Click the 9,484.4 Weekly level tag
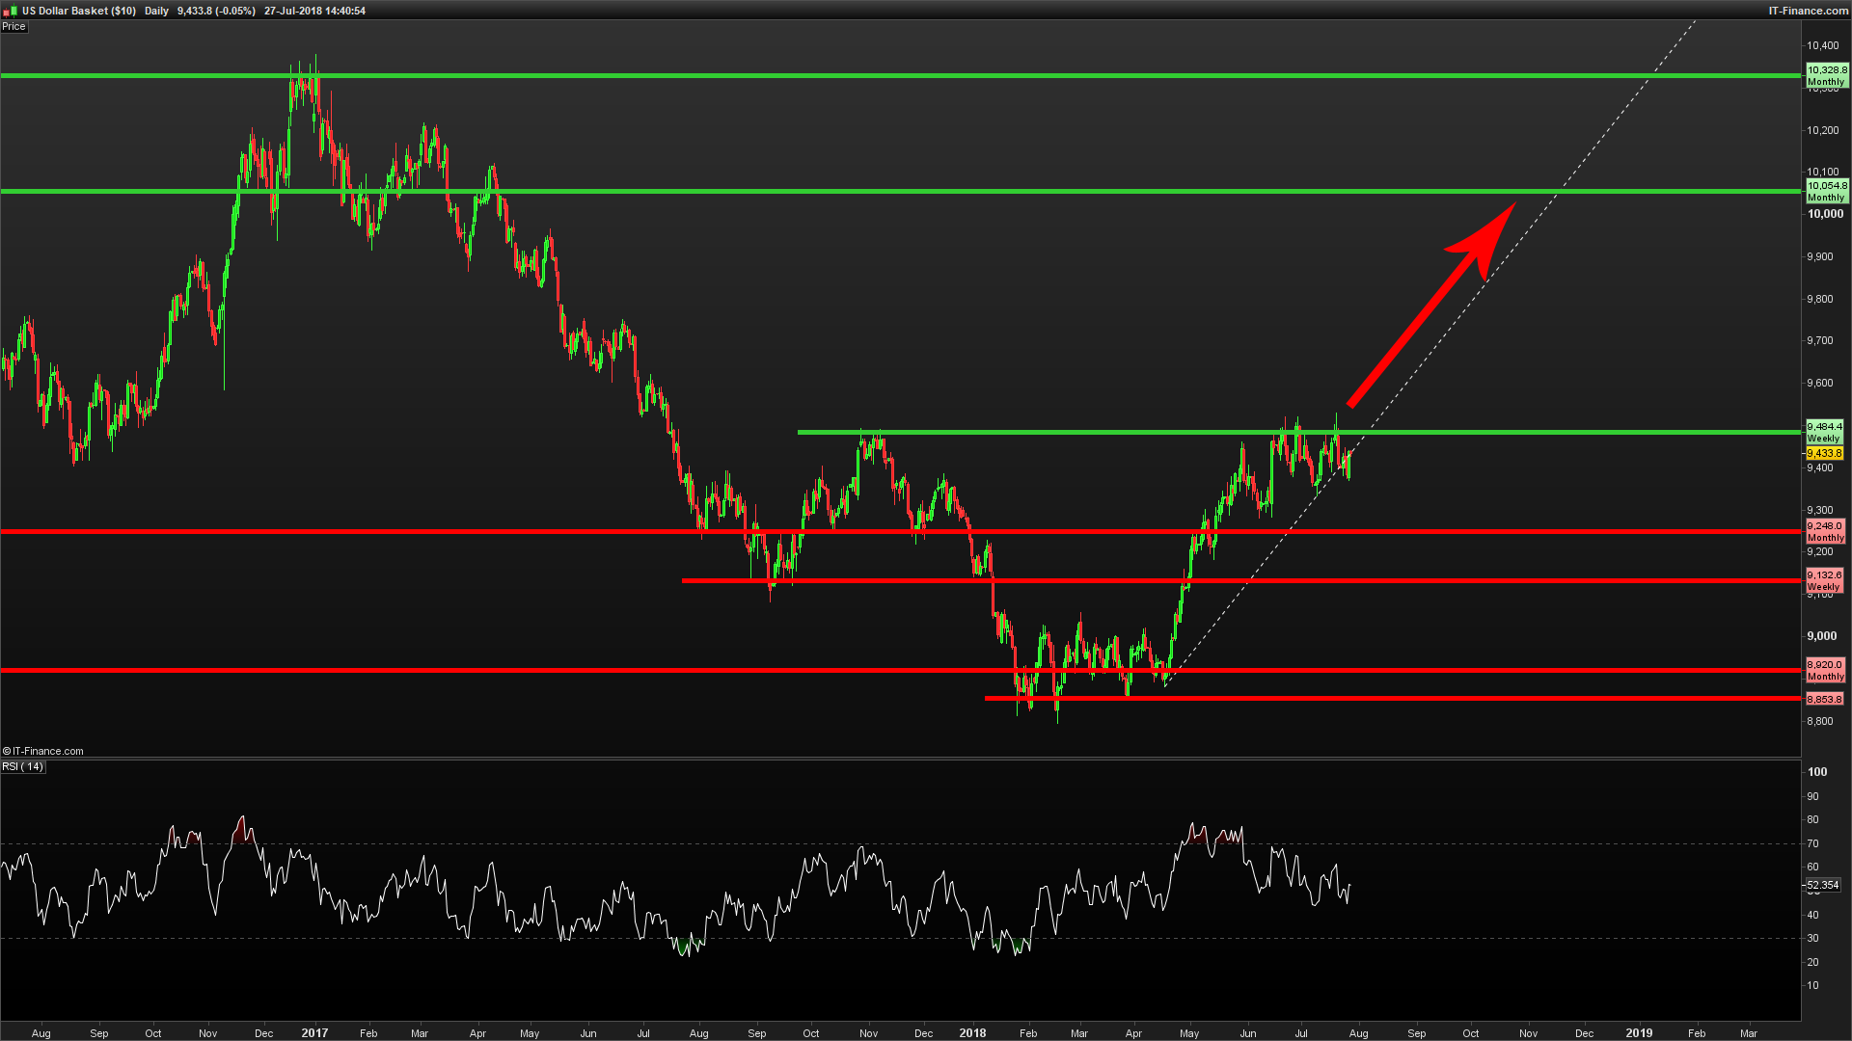 tap(1824, 431)
